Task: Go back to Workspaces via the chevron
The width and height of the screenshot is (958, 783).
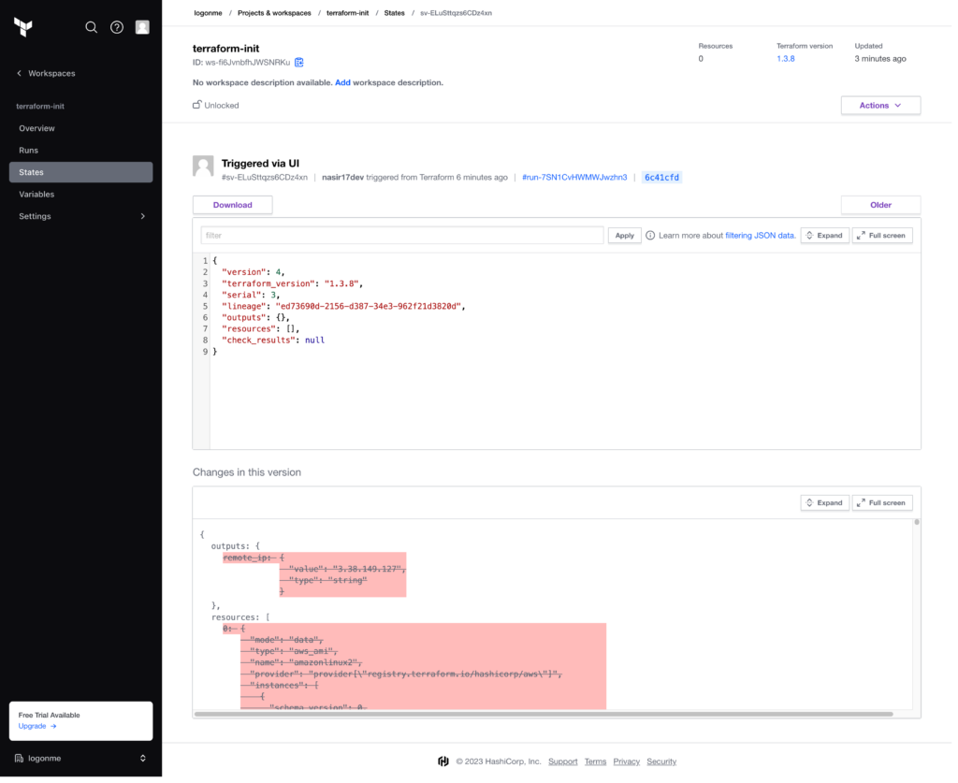Action: pos(19,73)
